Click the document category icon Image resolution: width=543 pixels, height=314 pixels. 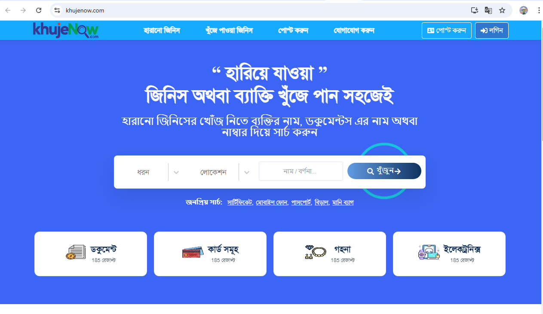(76, 252)
